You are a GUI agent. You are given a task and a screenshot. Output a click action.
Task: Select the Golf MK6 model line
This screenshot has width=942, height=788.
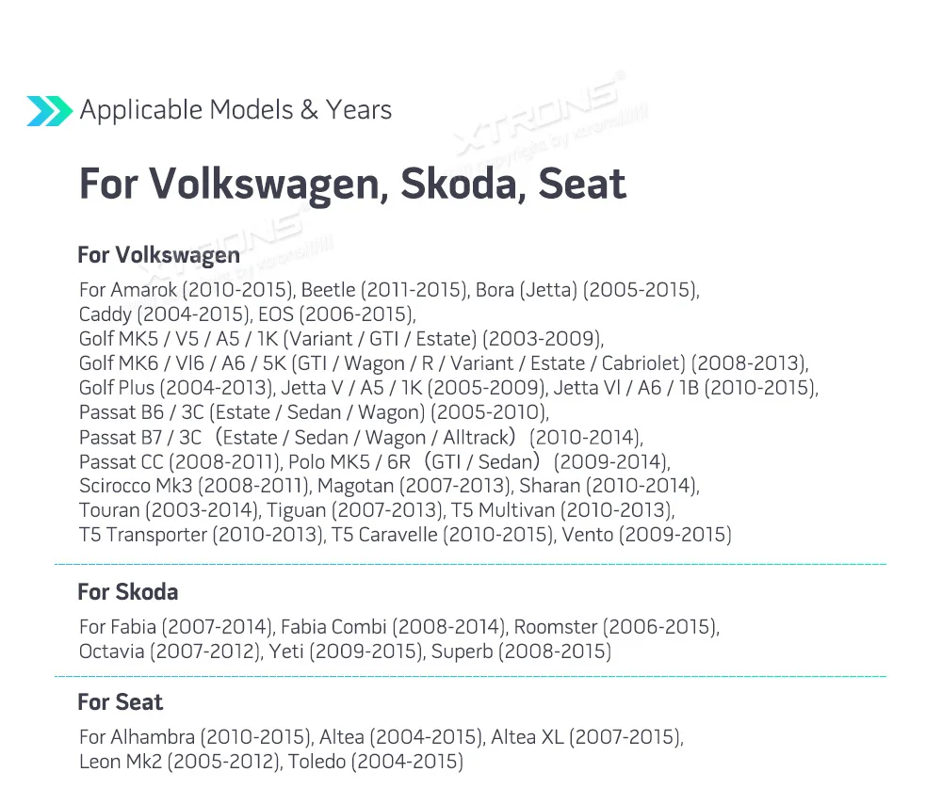click(444, 363)
